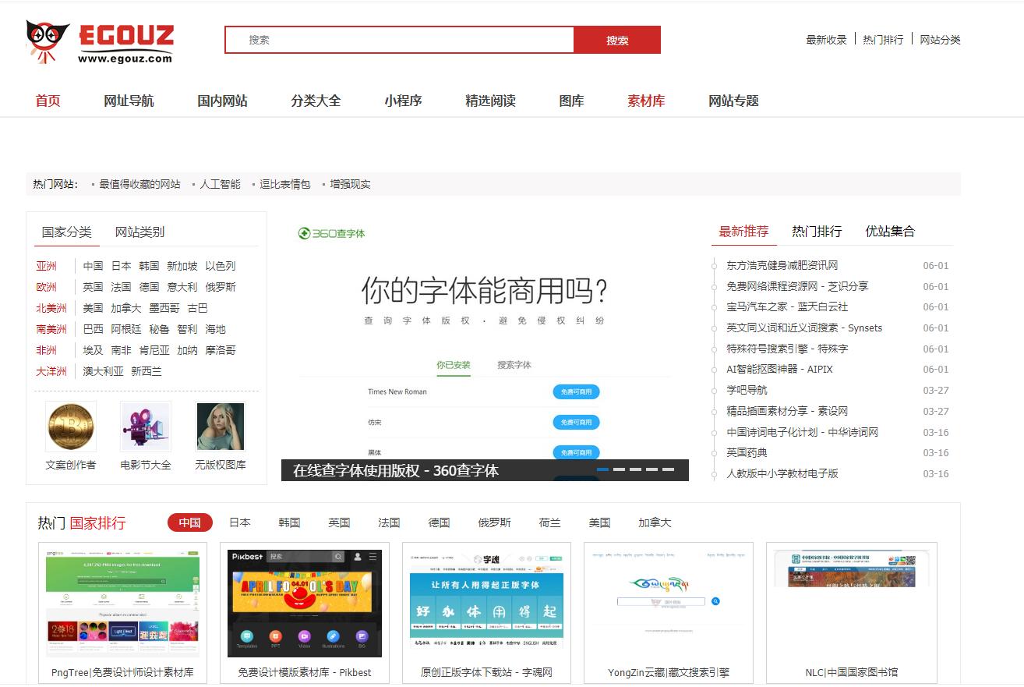1024x687 pixels.
Task: Click the 360查字体 logo in banner
Action: [x=332, y=233]
